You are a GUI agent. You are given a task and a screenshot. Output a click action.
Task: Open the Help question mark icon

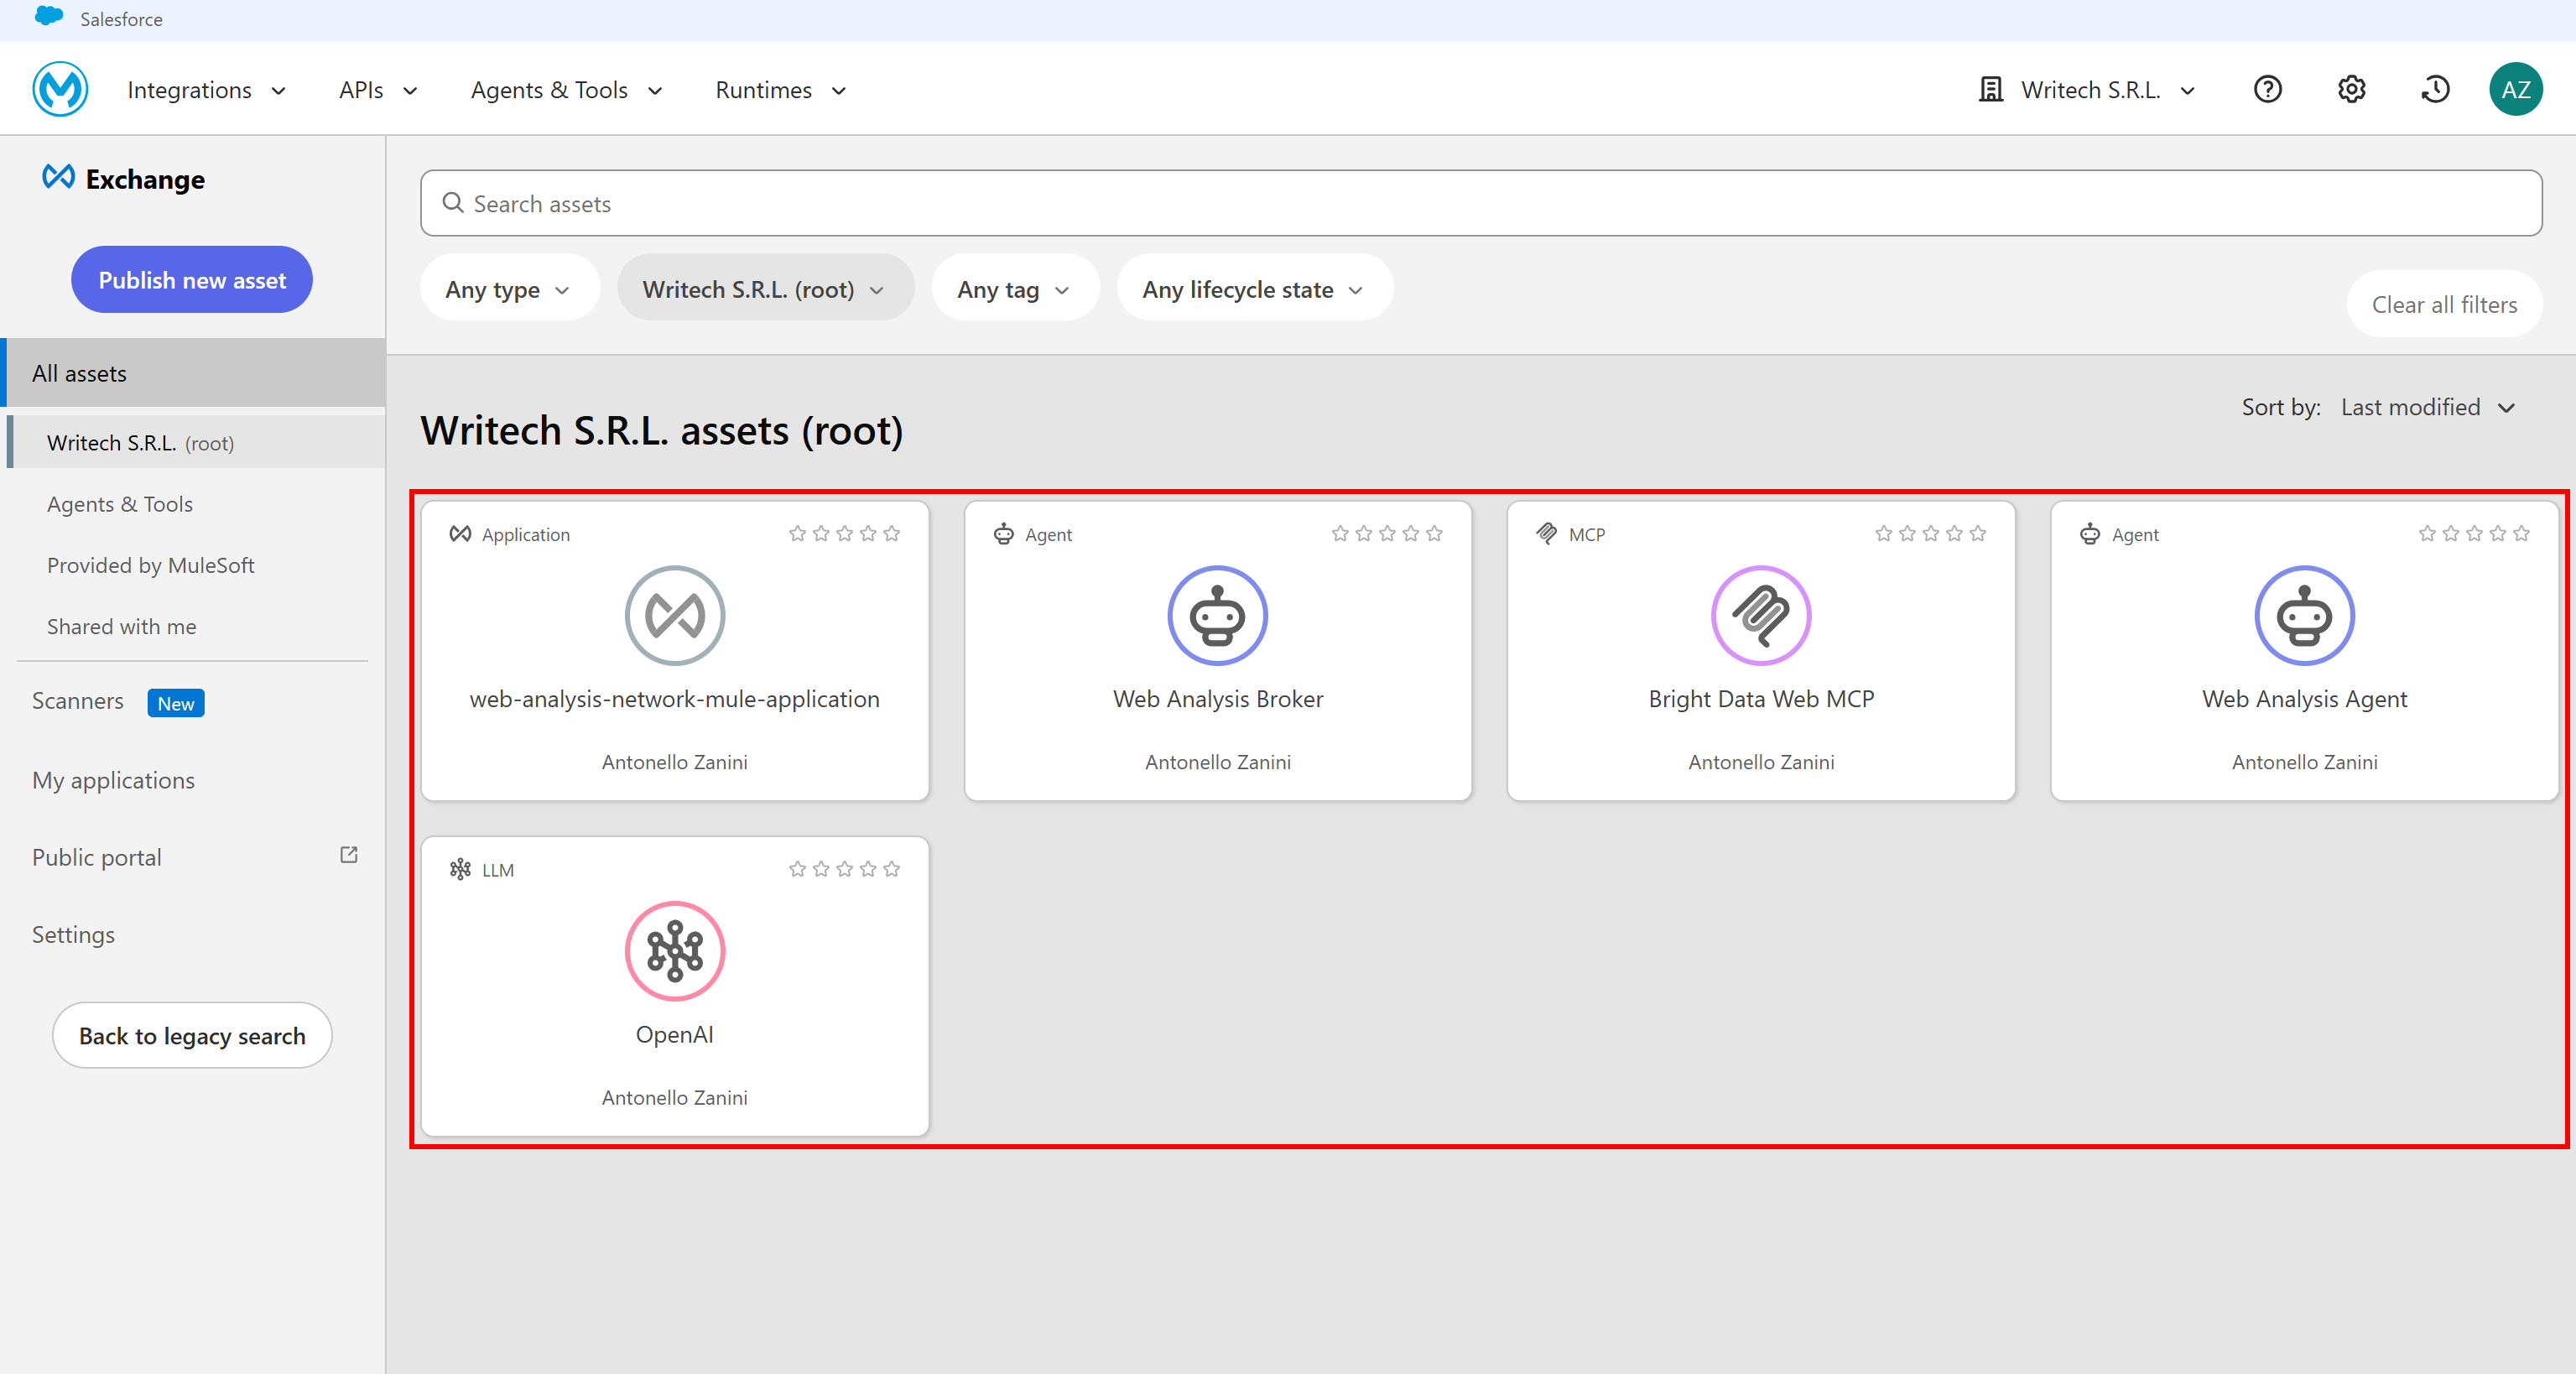(x=2267, y=90)
